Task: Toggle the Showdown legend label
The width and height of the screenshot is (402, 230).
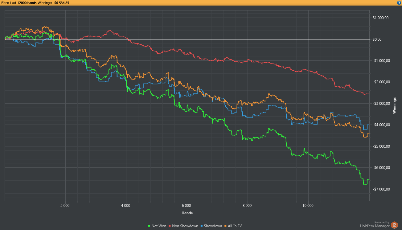Action: tap(213, 226)
